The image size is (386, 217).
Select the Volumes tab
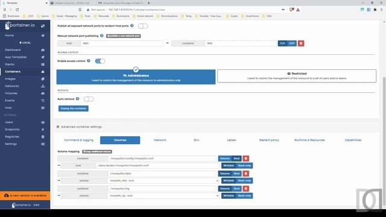click(120, 140)
